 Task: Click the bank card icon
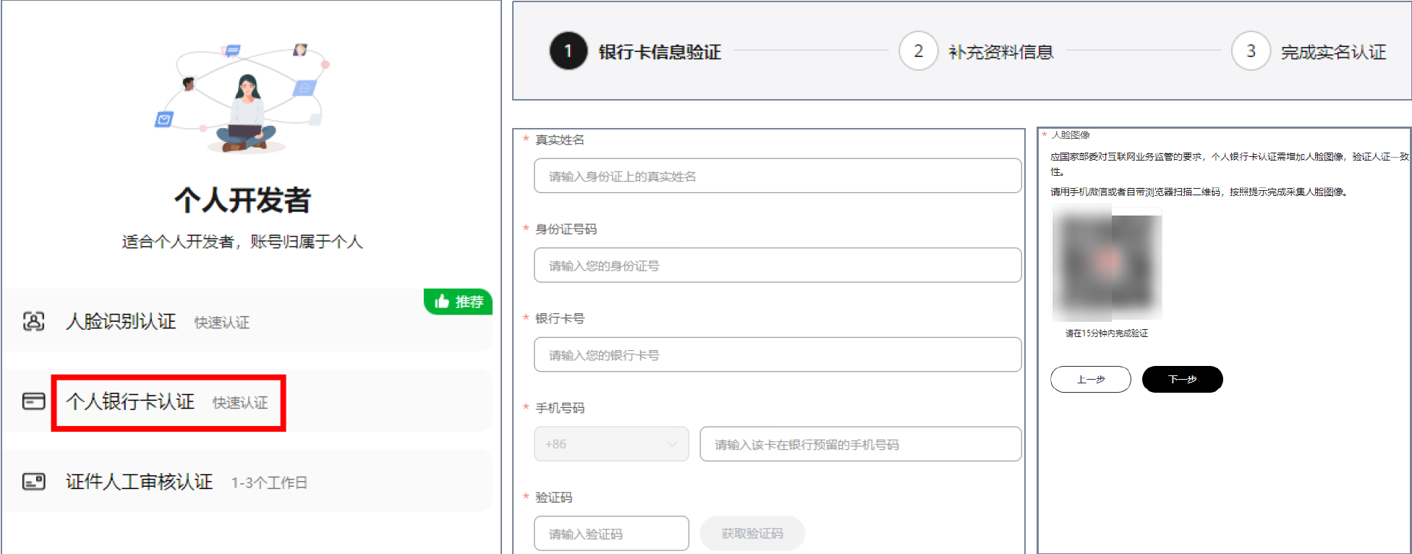coord(34,401)
